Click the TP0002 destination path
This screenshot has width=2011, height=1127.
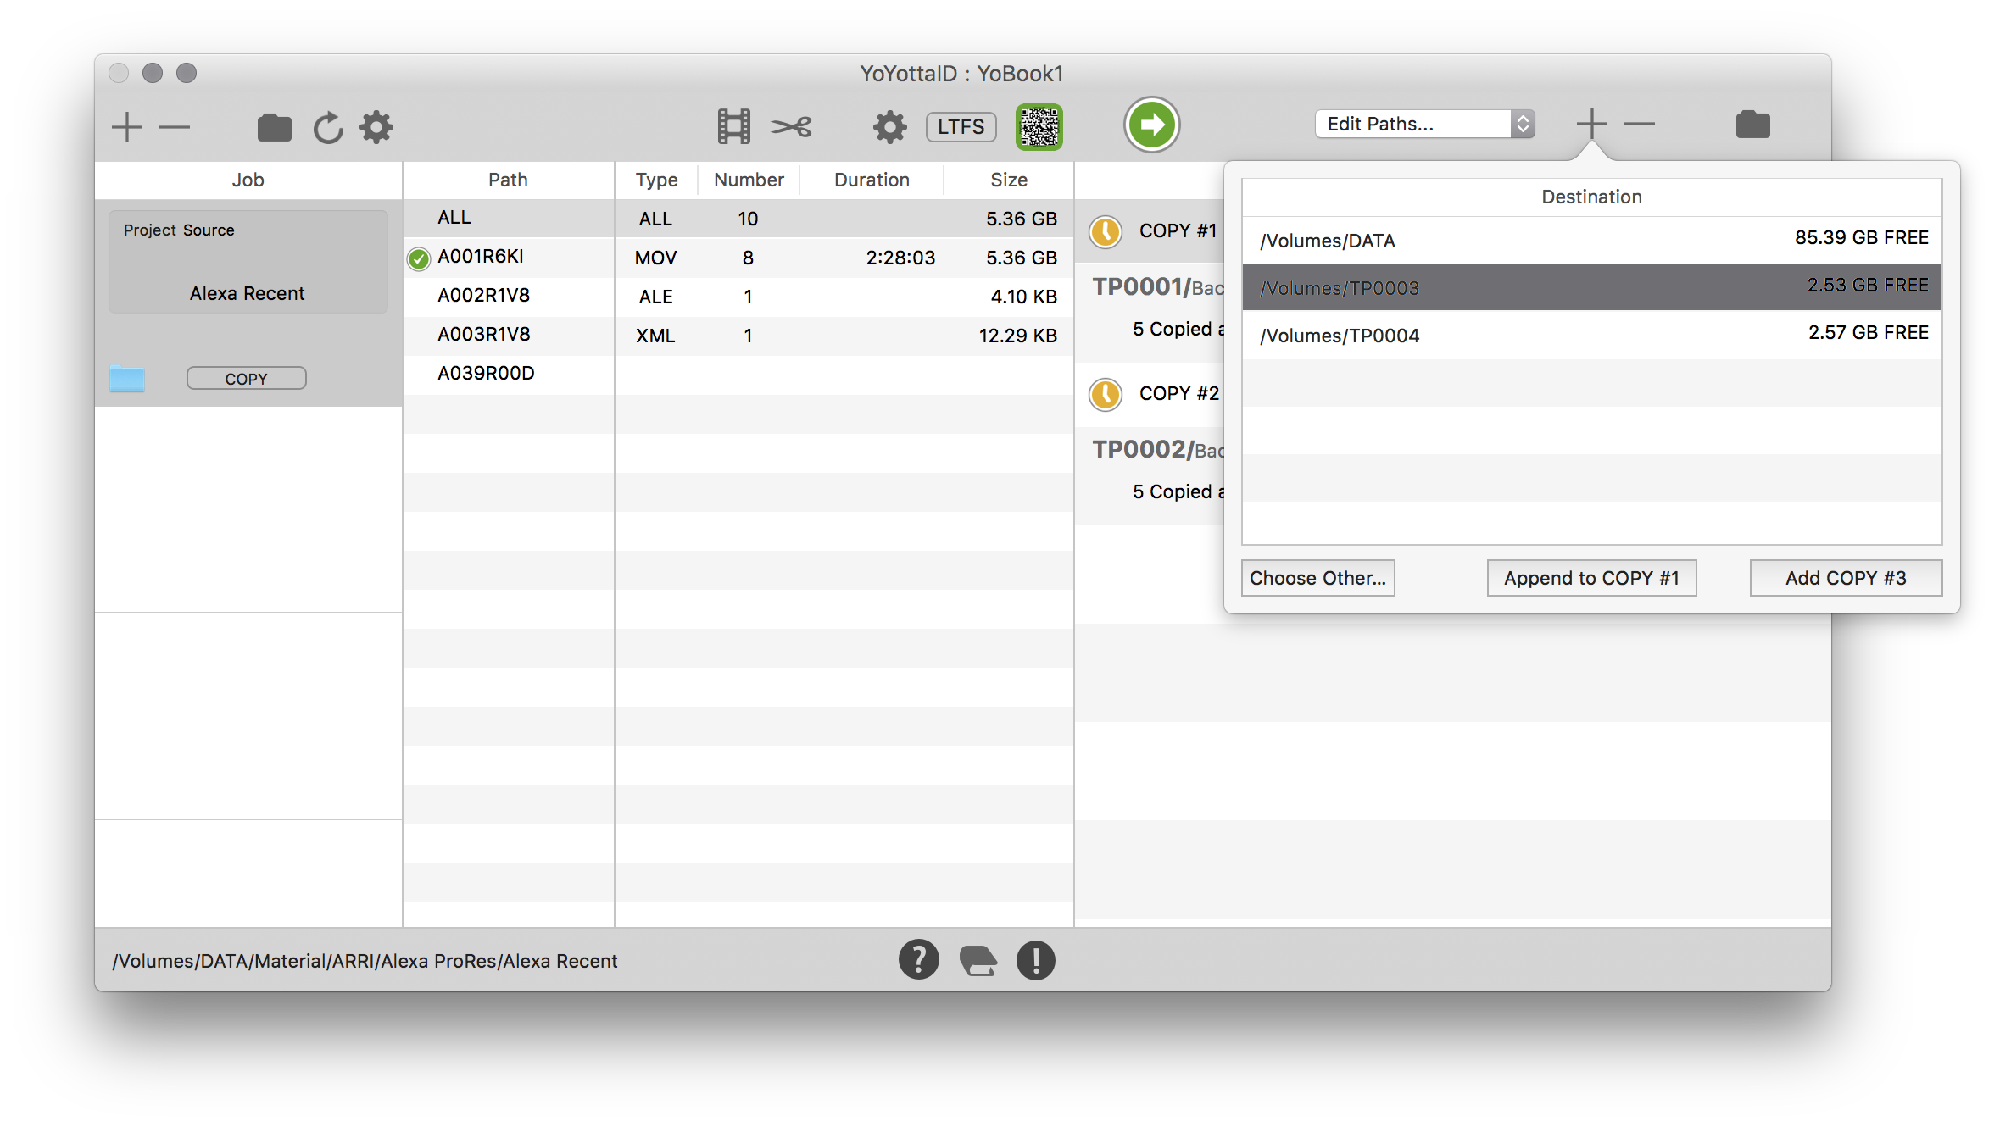[x=1157, y=450]
